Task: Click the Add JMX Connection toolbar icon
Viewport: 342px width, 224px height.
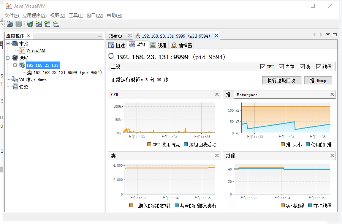Action: point(39,24)
